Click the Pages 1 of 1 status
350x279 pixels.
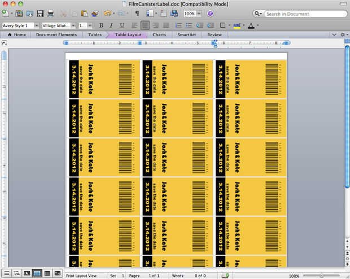coord(144,276)
